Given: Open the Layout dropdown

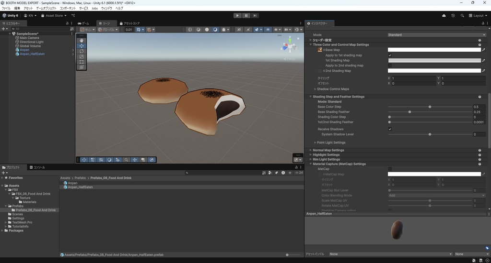Looking at the screenshot, I should [x=478, y=15].
